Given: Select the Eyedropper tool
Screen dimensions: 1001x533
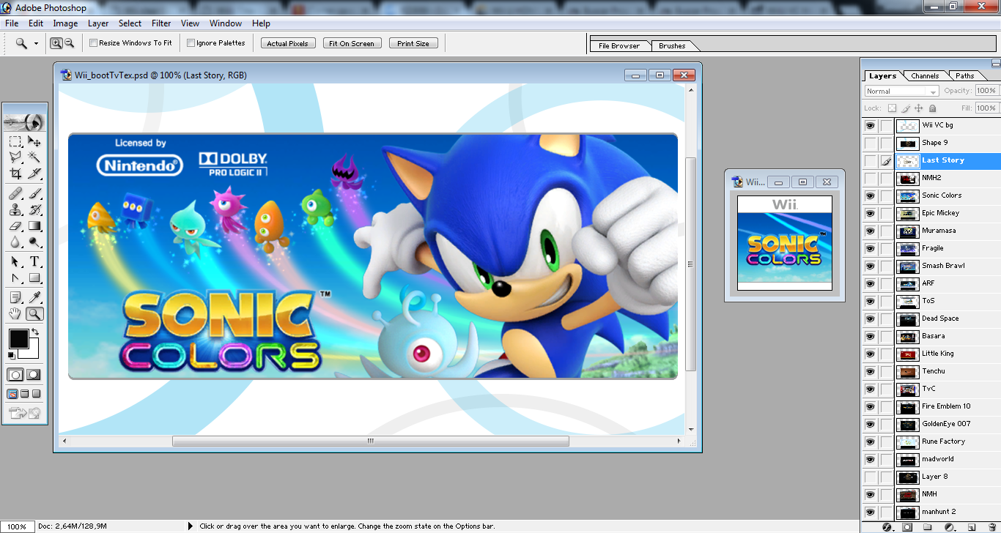Looking at the screenshot, I should pos(34,297).
